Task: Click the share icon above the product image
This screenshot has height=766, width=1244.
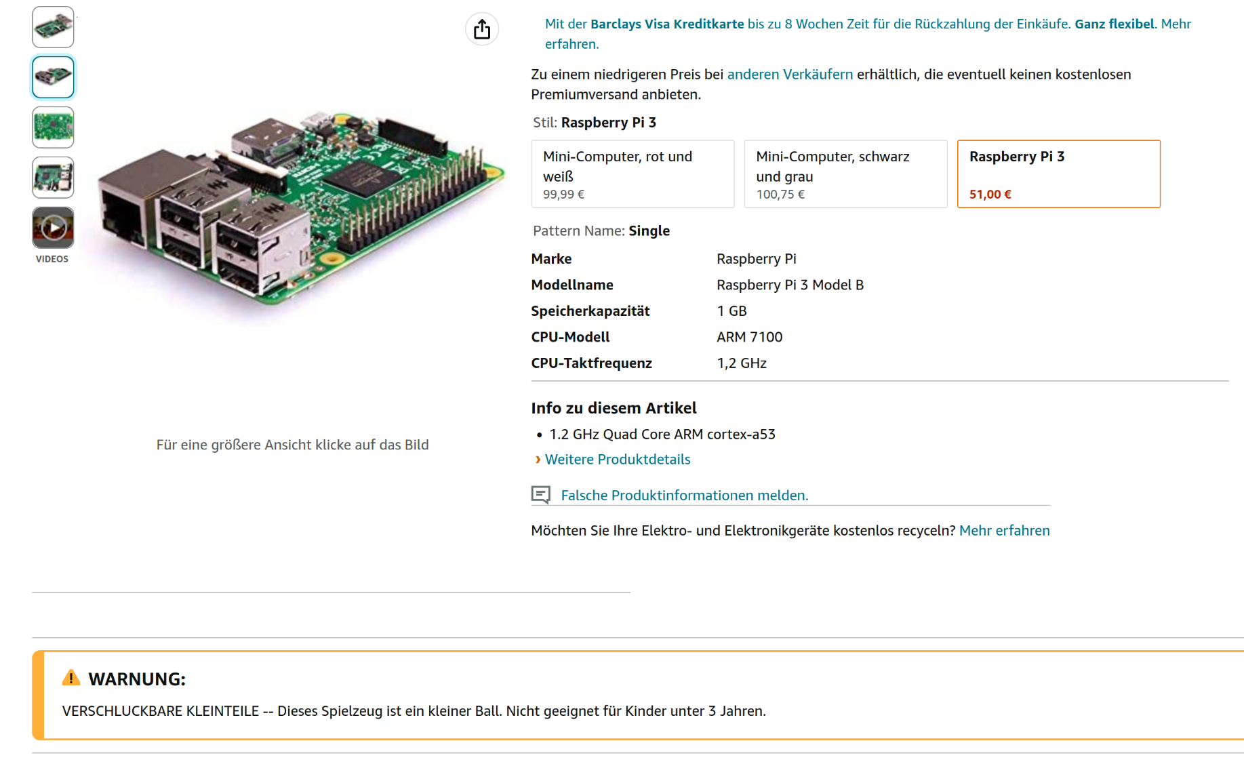Action: 481,29
